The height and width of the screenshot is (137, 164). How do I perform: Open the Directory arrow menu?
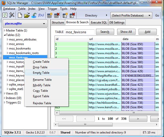106,15
